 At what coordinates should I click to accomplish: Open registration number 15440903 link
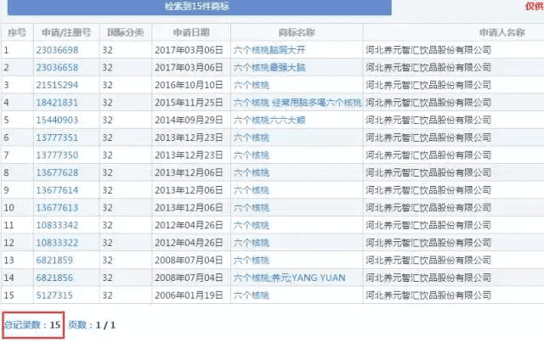tap(57, 121)
